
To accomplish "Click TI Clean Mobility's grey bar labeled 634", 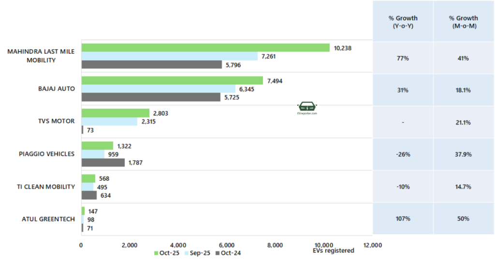I will coord(89,195).
